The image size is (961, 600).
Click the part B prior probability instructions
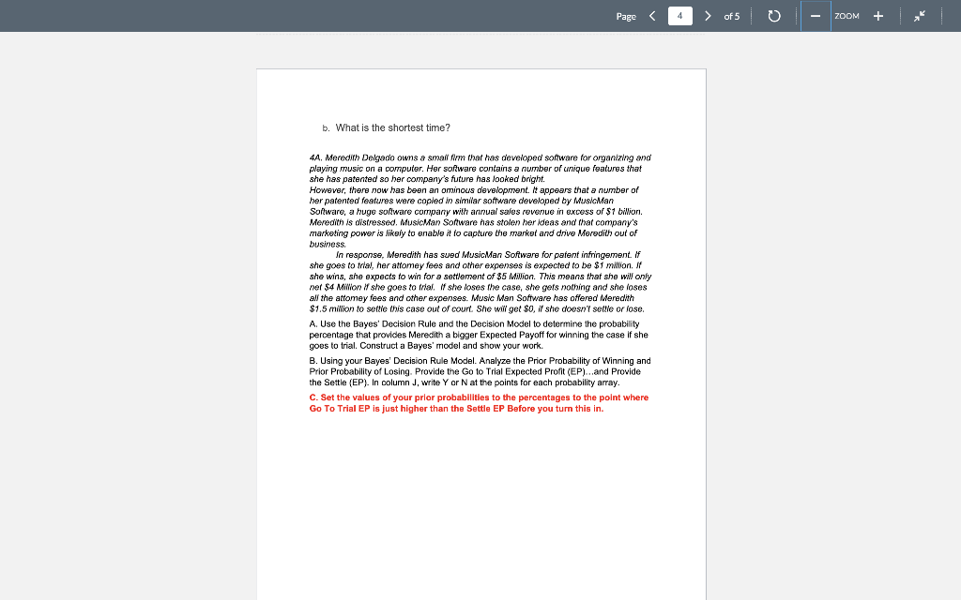click(x=479, y=371)
